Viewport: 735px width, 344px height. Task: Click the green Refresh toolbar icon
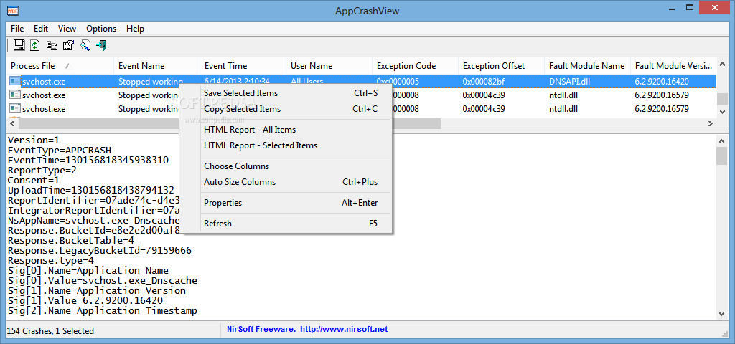pyautogui.click(x=35, y=45)
